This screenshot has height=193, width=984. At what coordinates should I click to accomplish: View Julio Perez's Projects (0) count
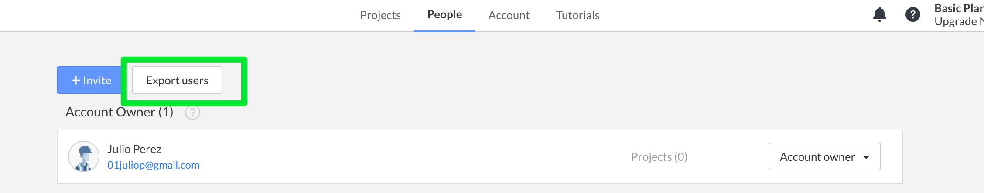tap(659, 157)
